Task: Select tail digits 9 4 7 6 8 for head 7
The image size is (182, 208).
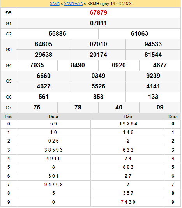Action: pyautogui.click(x=53, y=185)
